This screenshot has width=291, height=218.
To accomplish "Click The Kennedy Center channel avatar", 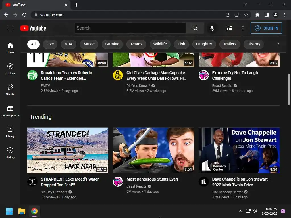I will click(203, 182).
